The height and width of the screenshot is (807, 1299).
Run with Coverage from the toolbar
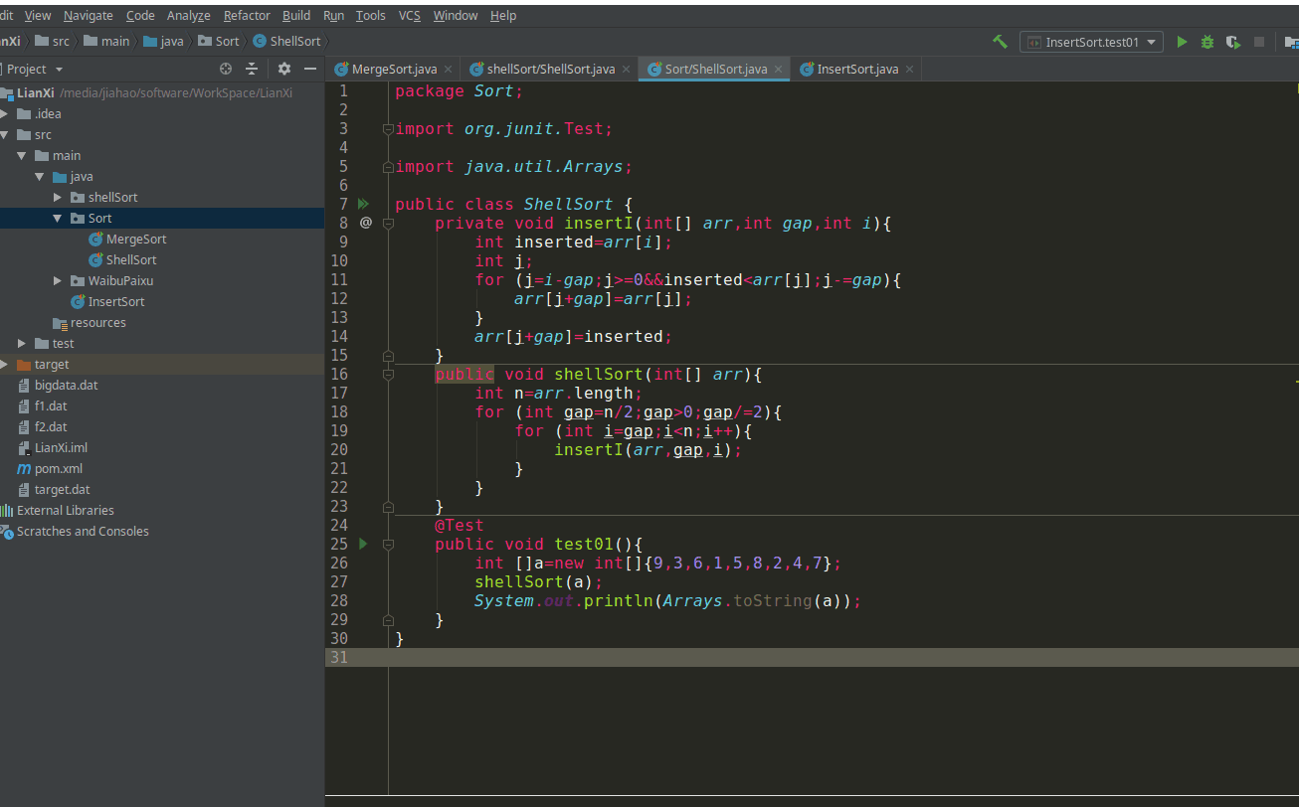click(x=1233, y=42)
